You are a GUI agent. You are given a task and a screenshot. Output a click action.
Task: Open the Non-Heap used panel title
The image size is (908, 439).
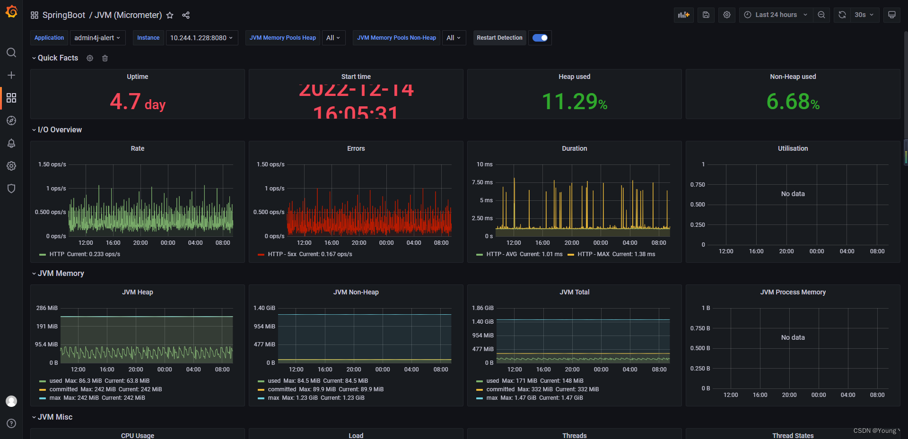(x=793, y=77)
